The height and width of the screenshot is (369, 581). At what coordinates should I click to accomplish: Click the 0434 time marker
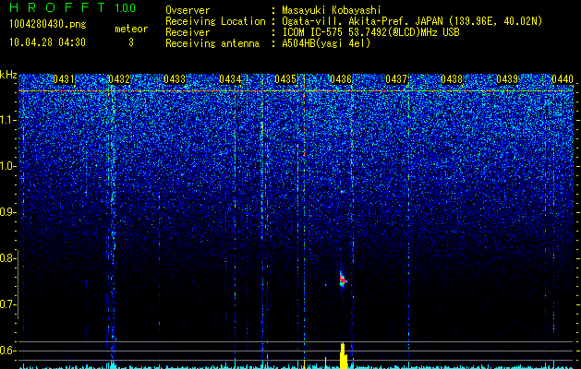230,79
